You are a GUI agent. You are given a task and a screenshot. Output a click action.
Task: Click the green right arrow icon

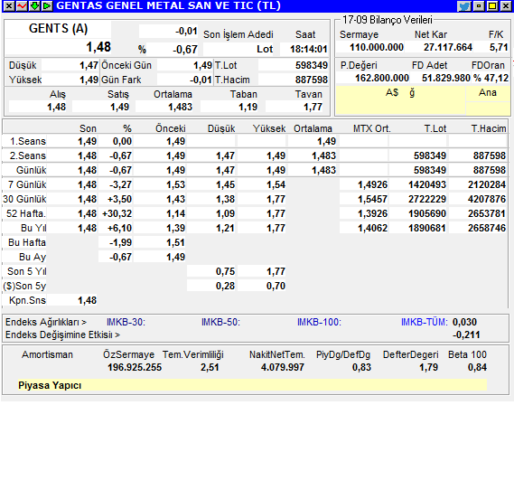pos(47,6)
